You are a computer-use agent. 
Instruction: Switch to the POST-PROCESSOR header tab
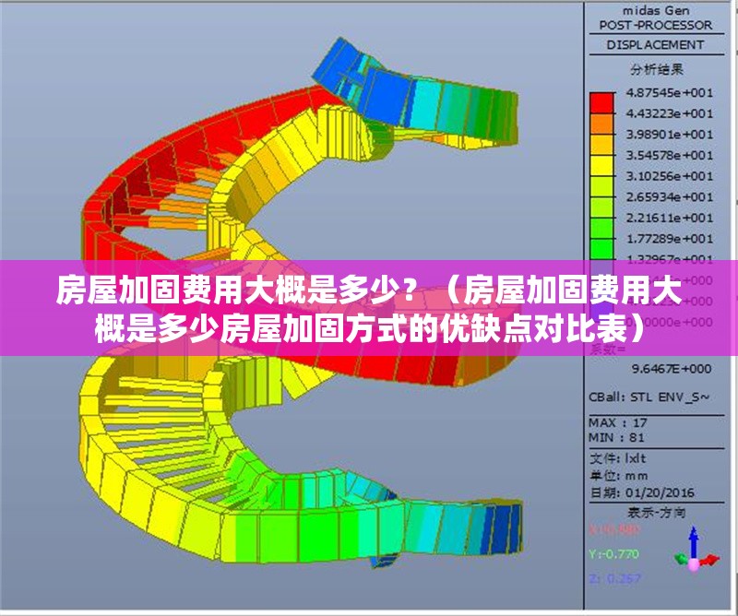click(657, 26)
